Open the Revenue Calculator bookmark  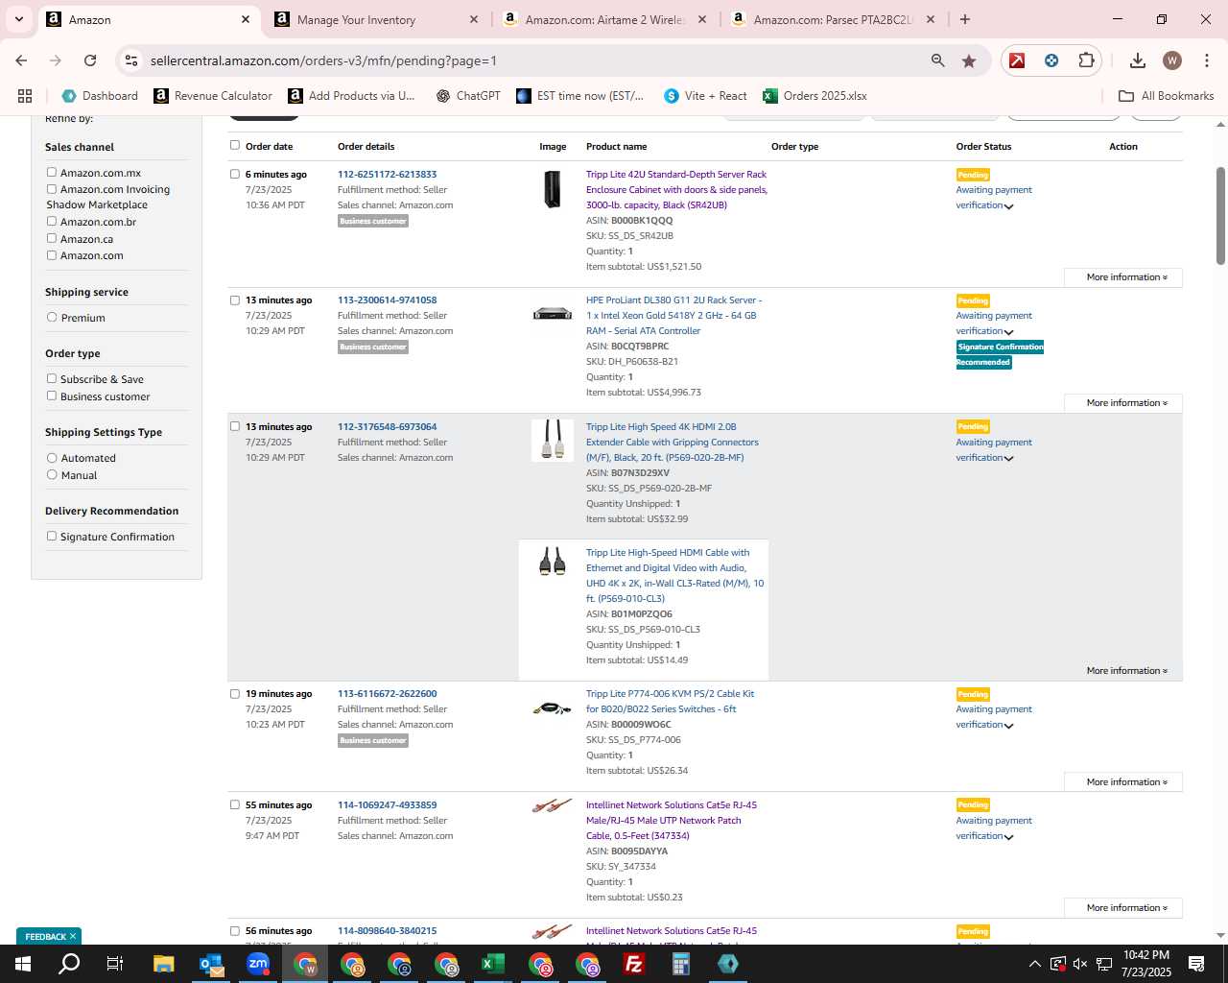(x=213, y=96)
